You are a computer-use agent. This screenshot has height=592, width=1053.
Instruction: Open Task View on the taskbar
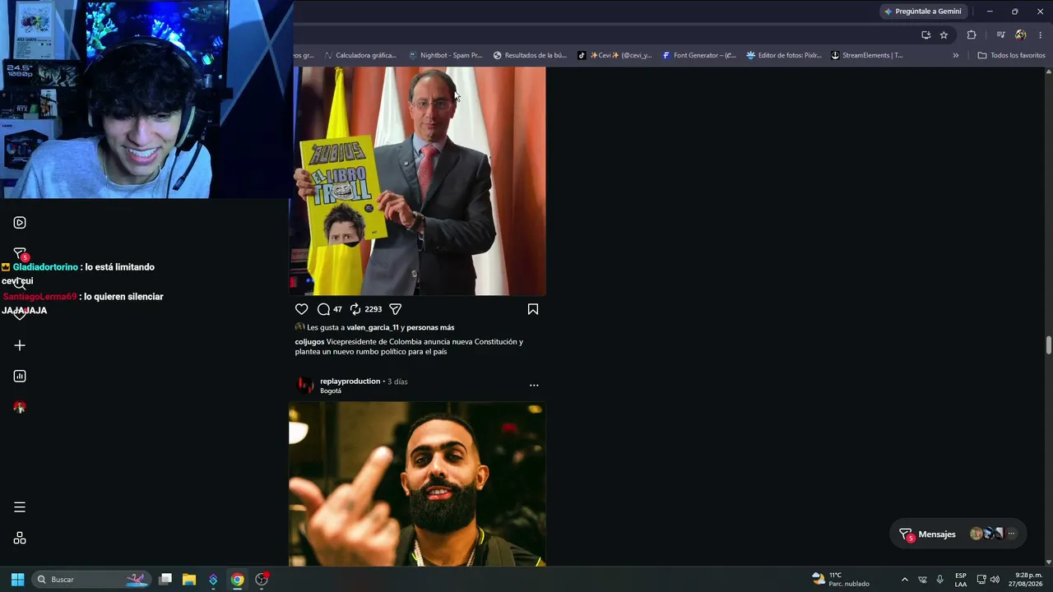165,580
